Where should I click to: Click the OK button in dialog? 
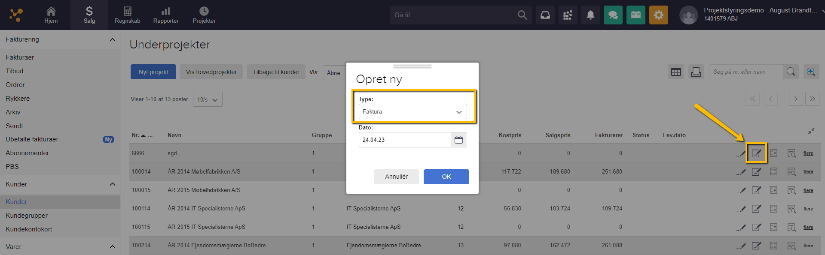pos(446,177)
